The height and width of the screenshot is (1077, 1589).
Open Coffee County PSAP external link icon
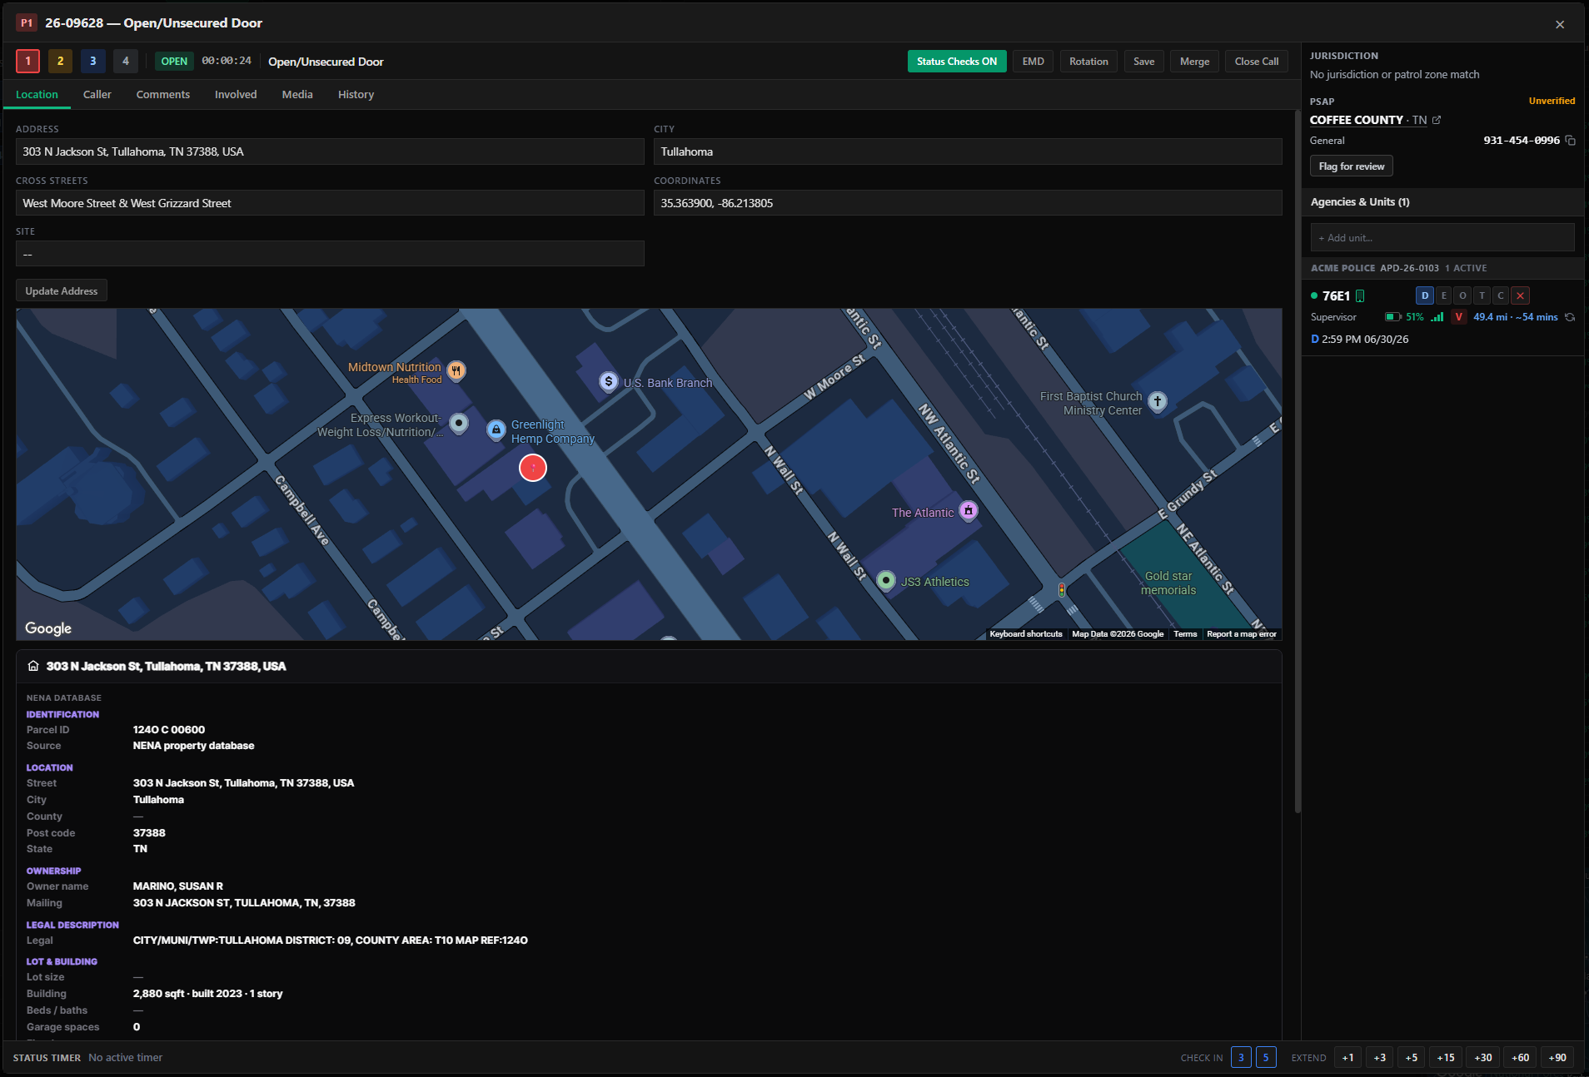point(1437,120)
